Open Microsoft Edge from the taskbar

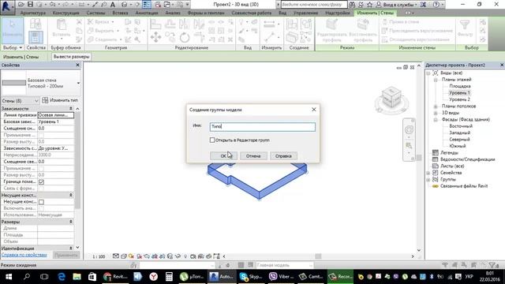(62, 277)
